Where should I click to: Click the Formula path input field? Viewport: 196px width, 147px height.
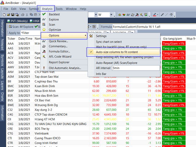click(x=154, y=27)
